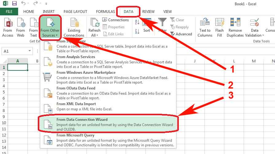Image resolution: width=275 pixels, height=154 pixels.
Task: Click Reapply filter
Action: coord(179,27)
